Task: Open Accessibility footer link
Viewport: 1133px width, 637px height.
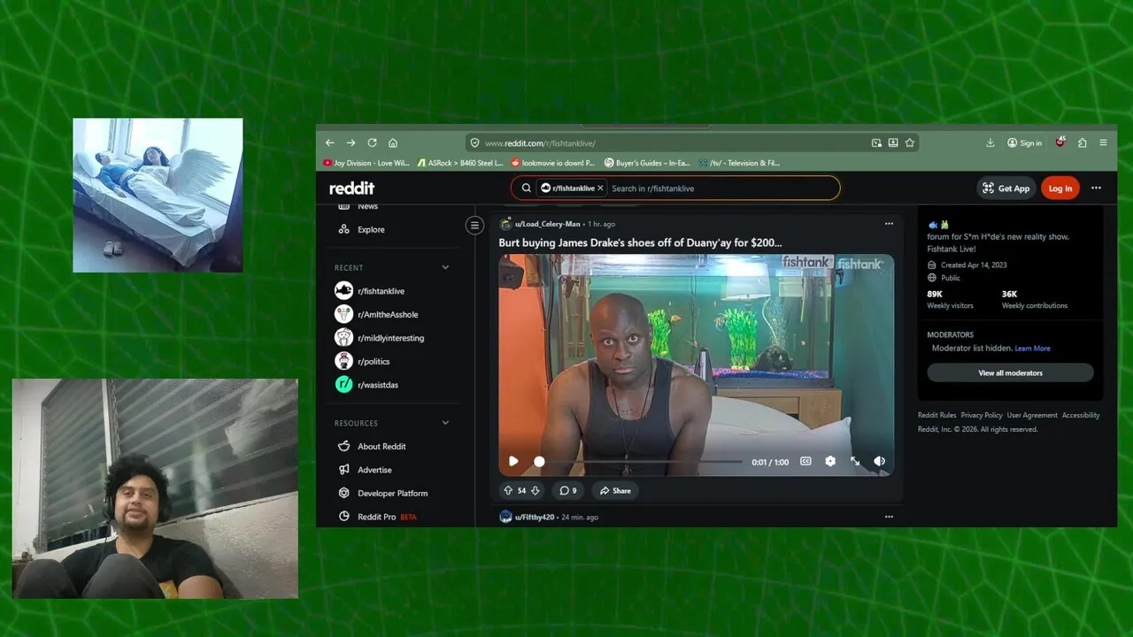Action: [1081, 415]
